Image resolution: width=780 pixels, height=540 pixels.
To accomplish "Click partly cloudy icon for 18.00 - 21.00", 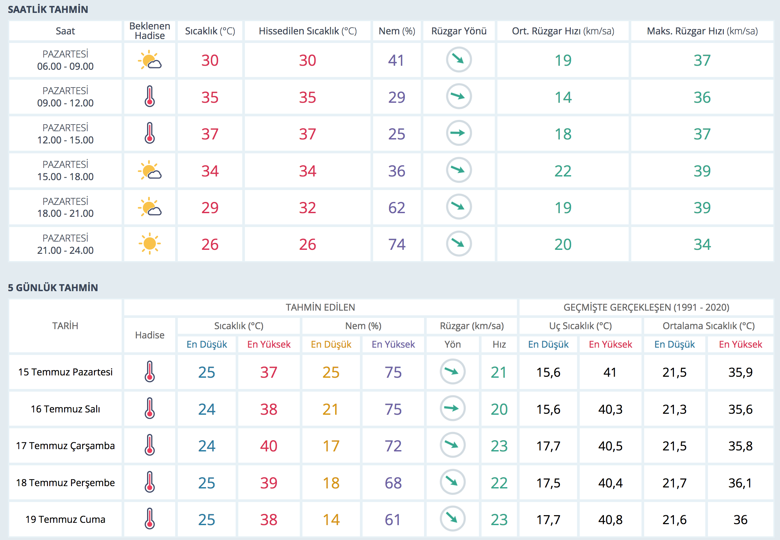I will tap(150, 207).
